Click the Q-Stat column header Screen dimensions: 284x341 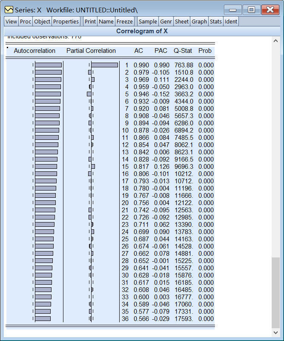point(183,51)
